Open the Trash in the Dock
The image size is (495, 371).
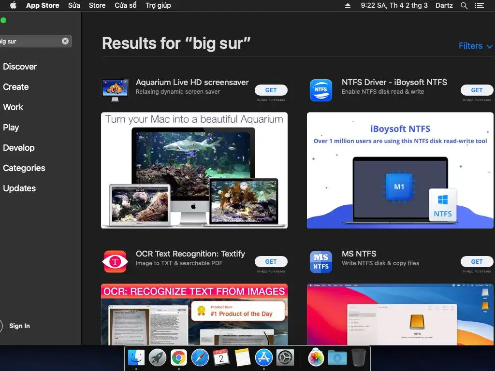[359, 358]
